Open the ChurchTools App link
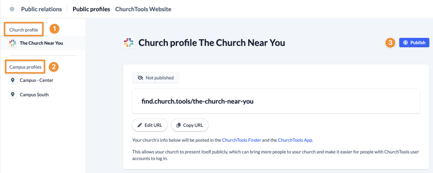Screen dimensions: 433x173 [x=295, y=140]
